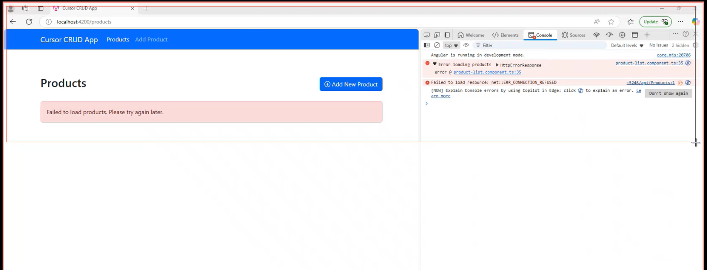Collapse the Error loading products entry
The width and height of the screenshot is (707, 270).
435,64
